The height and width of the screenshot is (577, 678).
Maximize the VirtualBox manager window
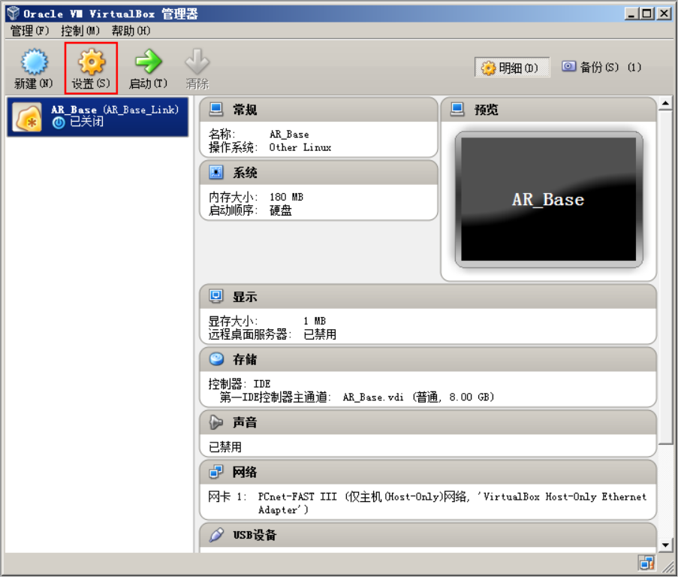click(647, 14)
